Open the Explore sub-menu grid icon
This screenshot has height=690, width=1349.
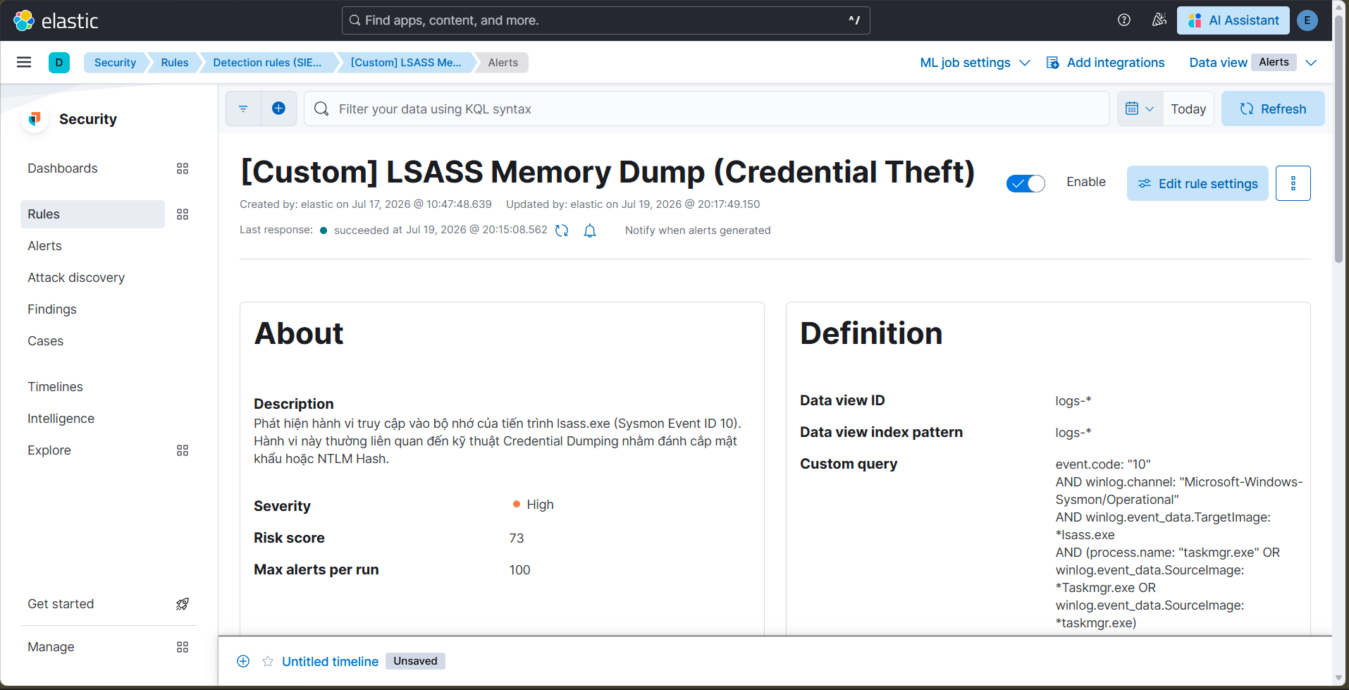183,450
